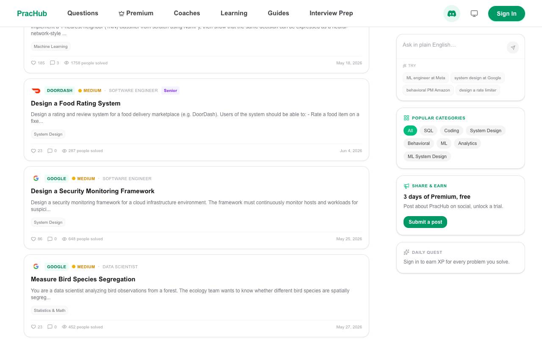This screenshot has height=339, width=542.
Task: Filter questions by SQL category
Action: tap(429, 131)
